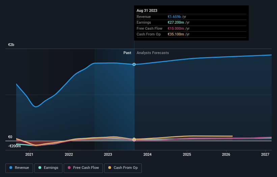
Task: Click the 2024 x-axis label
Action: coord(147,154)
